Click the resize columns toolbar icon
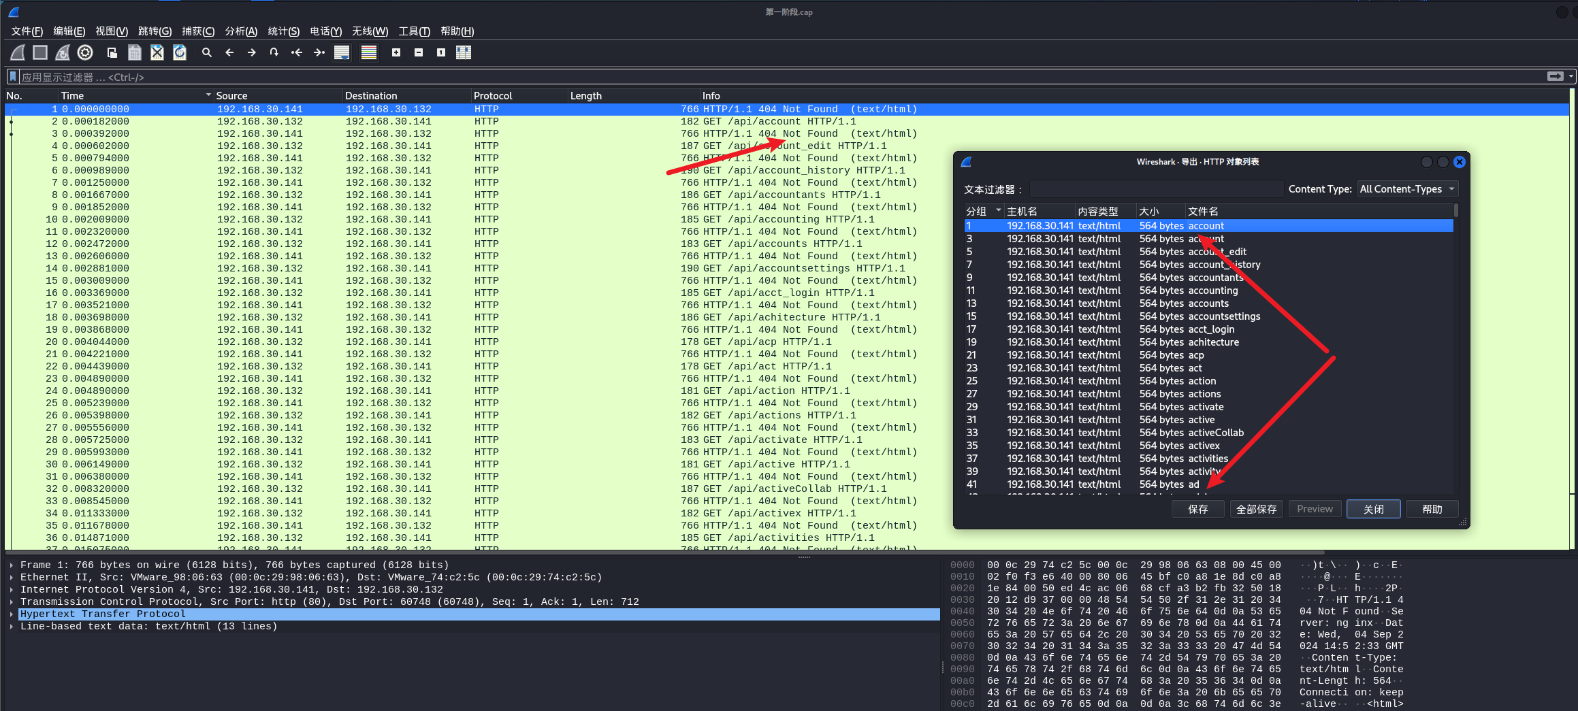 tap(464, 52)
